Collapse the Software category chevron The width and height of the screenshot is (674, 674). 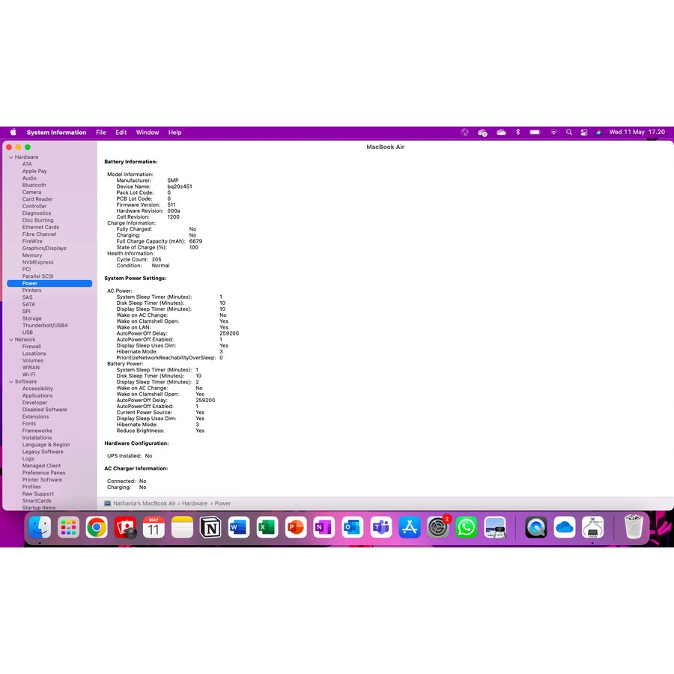[10, 382]
